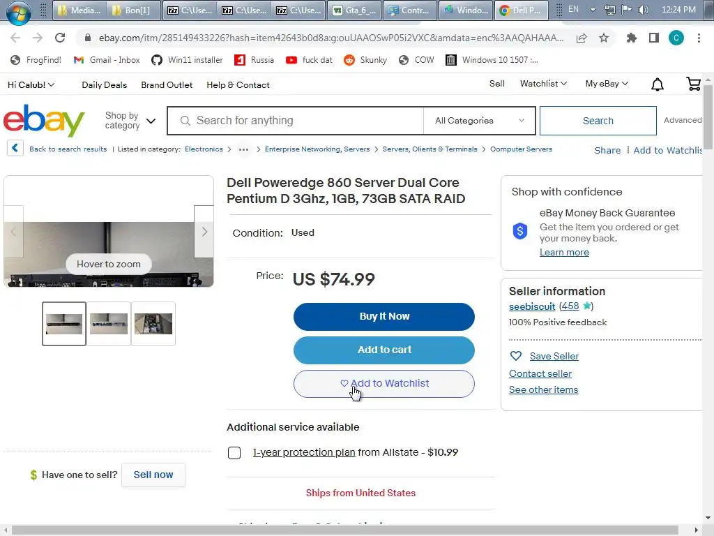The height and width of the screenshot is (536, 714).
Task: Open the seller's See other items link
Action: 543,389
